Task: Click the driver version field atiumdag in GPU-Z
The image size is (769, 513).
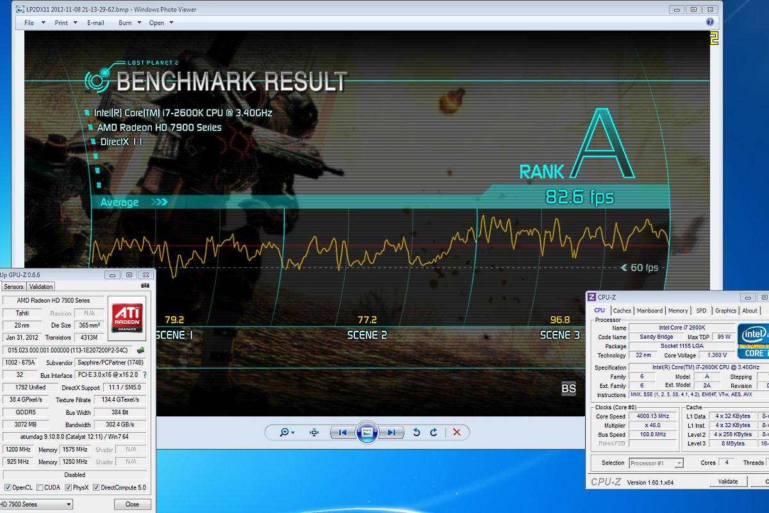Action: (76, 436)
